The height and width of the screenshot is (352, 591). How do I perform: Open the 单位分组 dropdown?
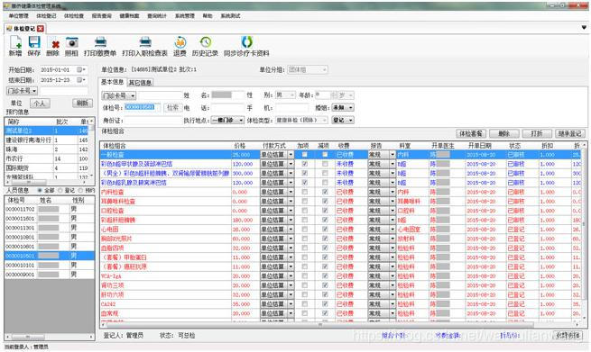(307, 69)
